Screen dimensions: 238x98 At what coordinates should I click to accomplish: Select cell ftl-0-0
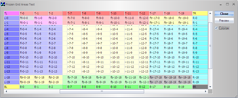click(x=27, y=18)
